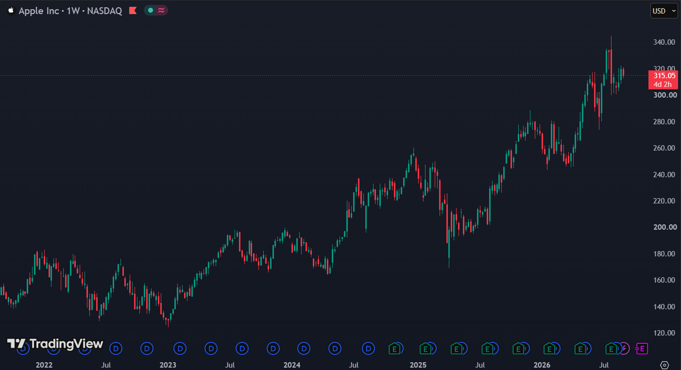681x370 pixels.
Task: Click the 140.00 price axis label
Action: pos(664,306)
